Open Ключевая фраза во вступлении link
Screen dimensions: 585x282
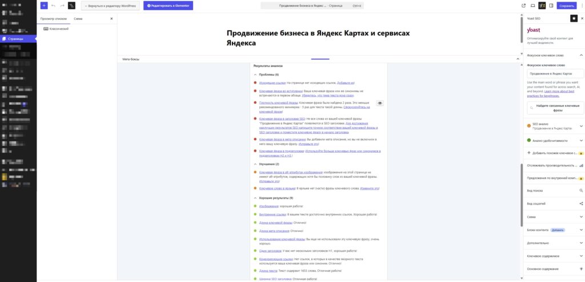click(281, 91)
